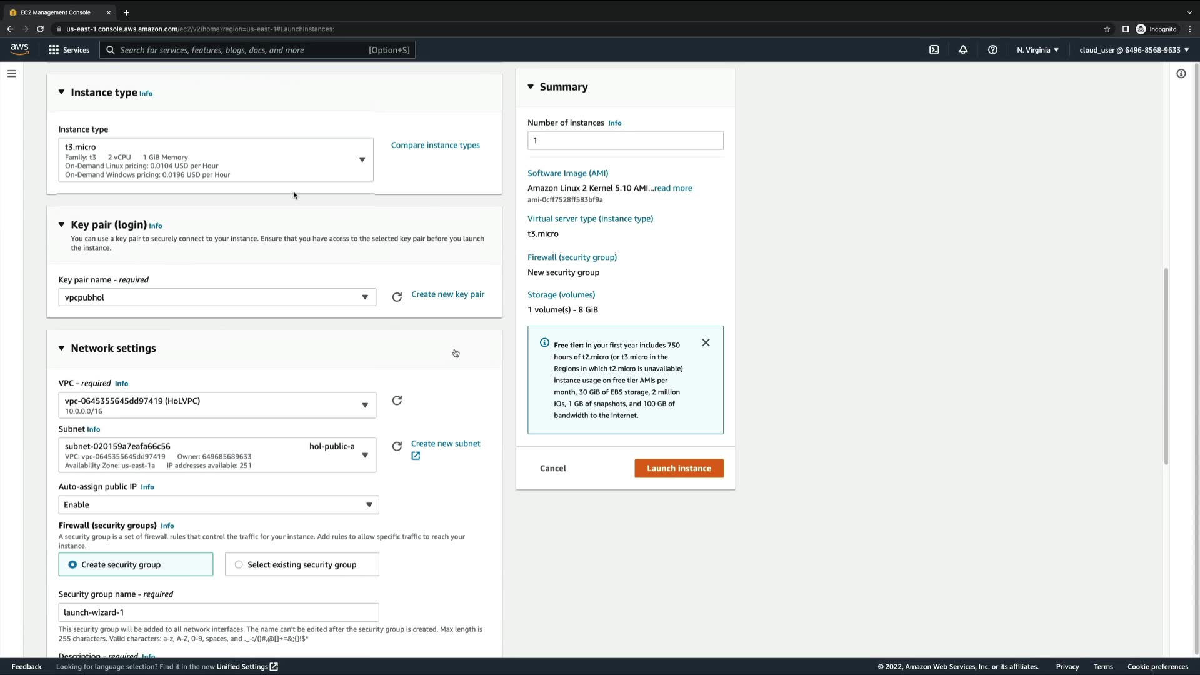
Task: Open the N. Virginia region menu
Action: coord(1037,50)
